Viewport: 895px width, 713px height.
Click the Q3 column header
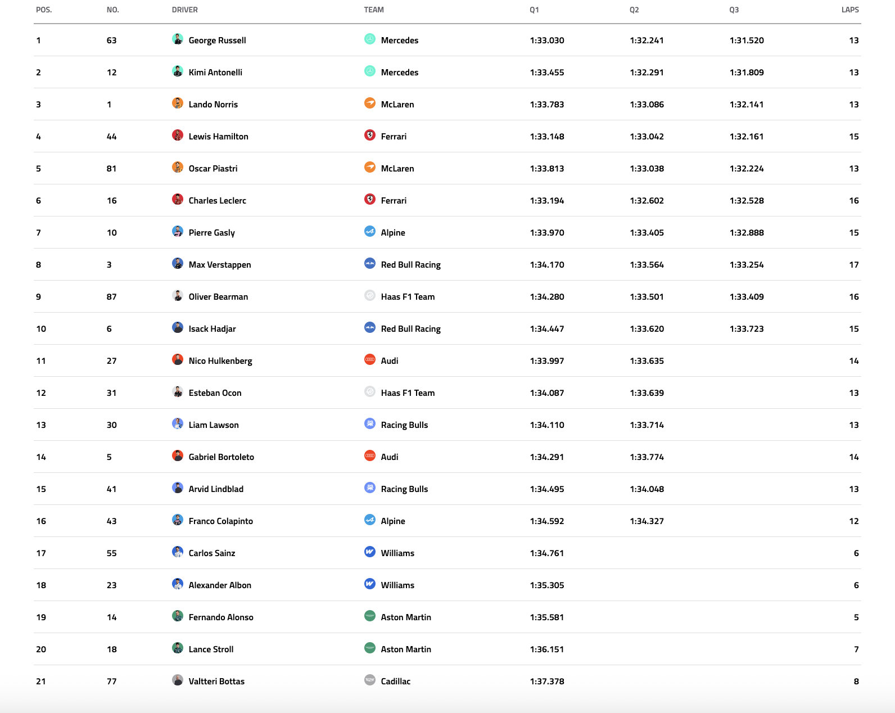coord(734,10)
